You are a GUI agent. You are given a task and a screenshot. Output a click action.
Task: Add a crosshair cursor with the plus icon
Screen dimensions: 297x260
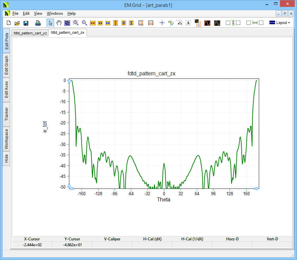pos(162,23)
